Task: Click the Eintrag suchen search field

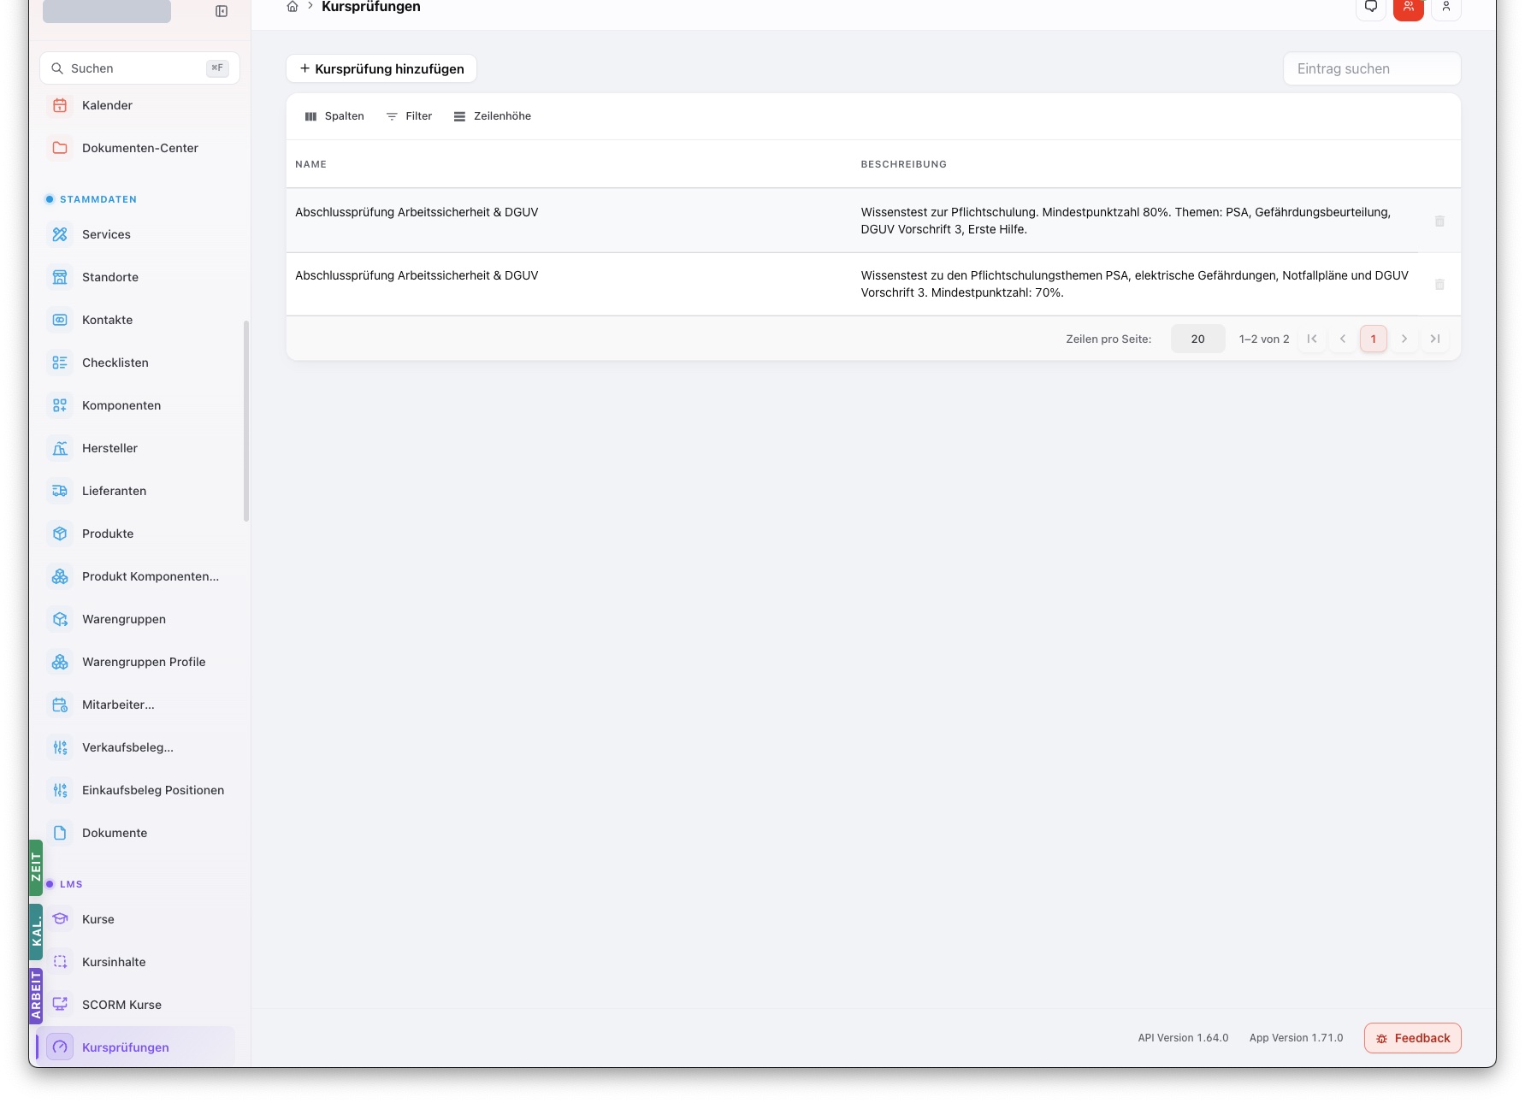Action: [1372, 68]
